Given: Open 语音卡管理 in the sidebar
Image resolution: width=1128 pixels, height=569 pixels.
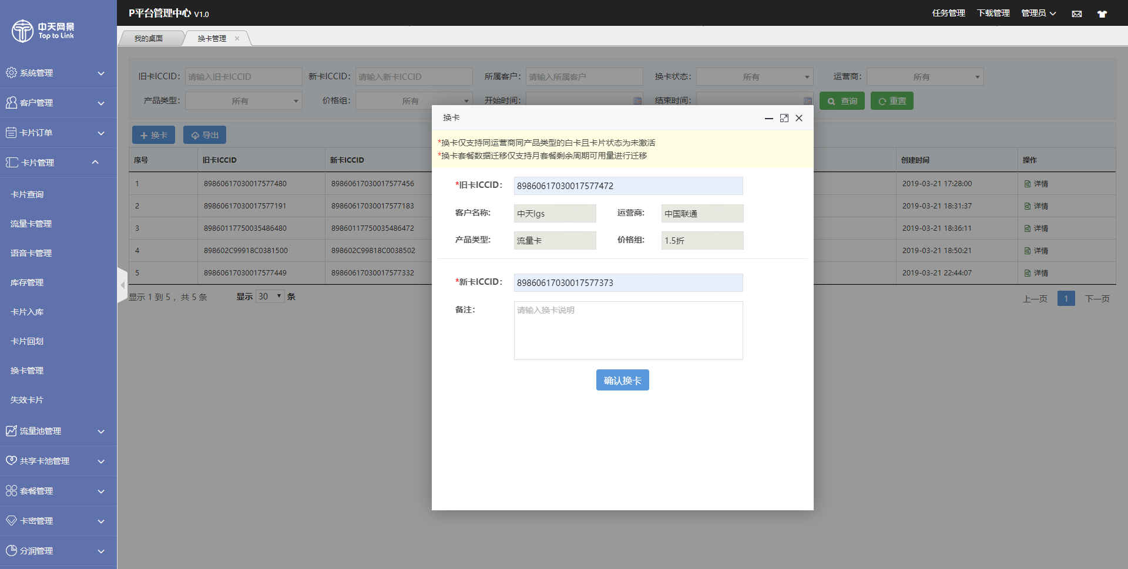Looking at the screenshot, I should (x=31, y=253).
